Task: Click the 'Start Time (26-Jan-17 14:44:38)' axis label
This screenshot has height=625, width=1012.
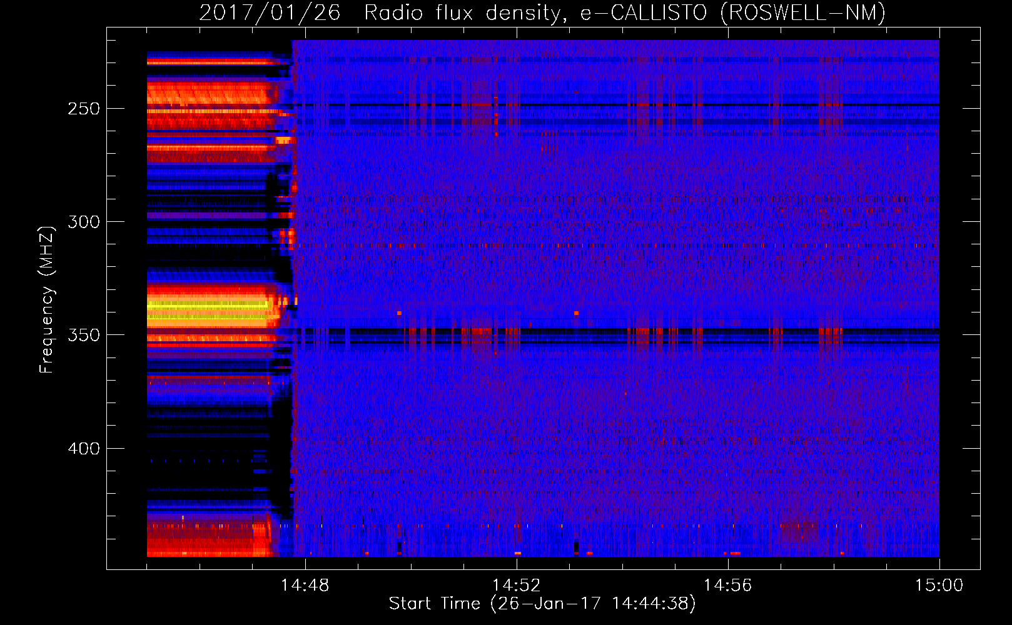Action: point(542,604)
